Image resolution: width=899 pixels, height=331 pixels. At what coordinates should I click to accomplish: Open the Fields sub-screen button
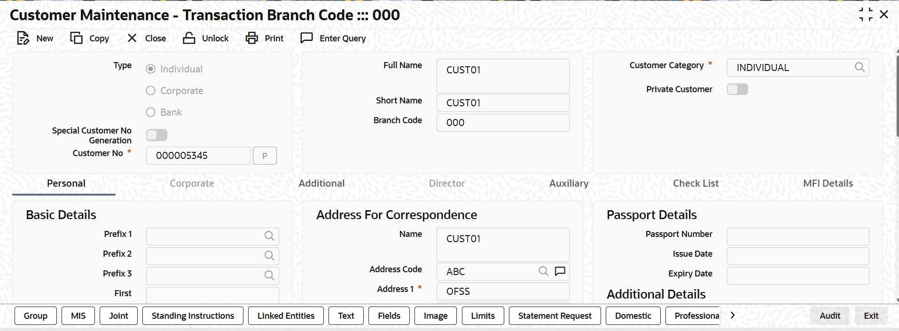point(389,315)
